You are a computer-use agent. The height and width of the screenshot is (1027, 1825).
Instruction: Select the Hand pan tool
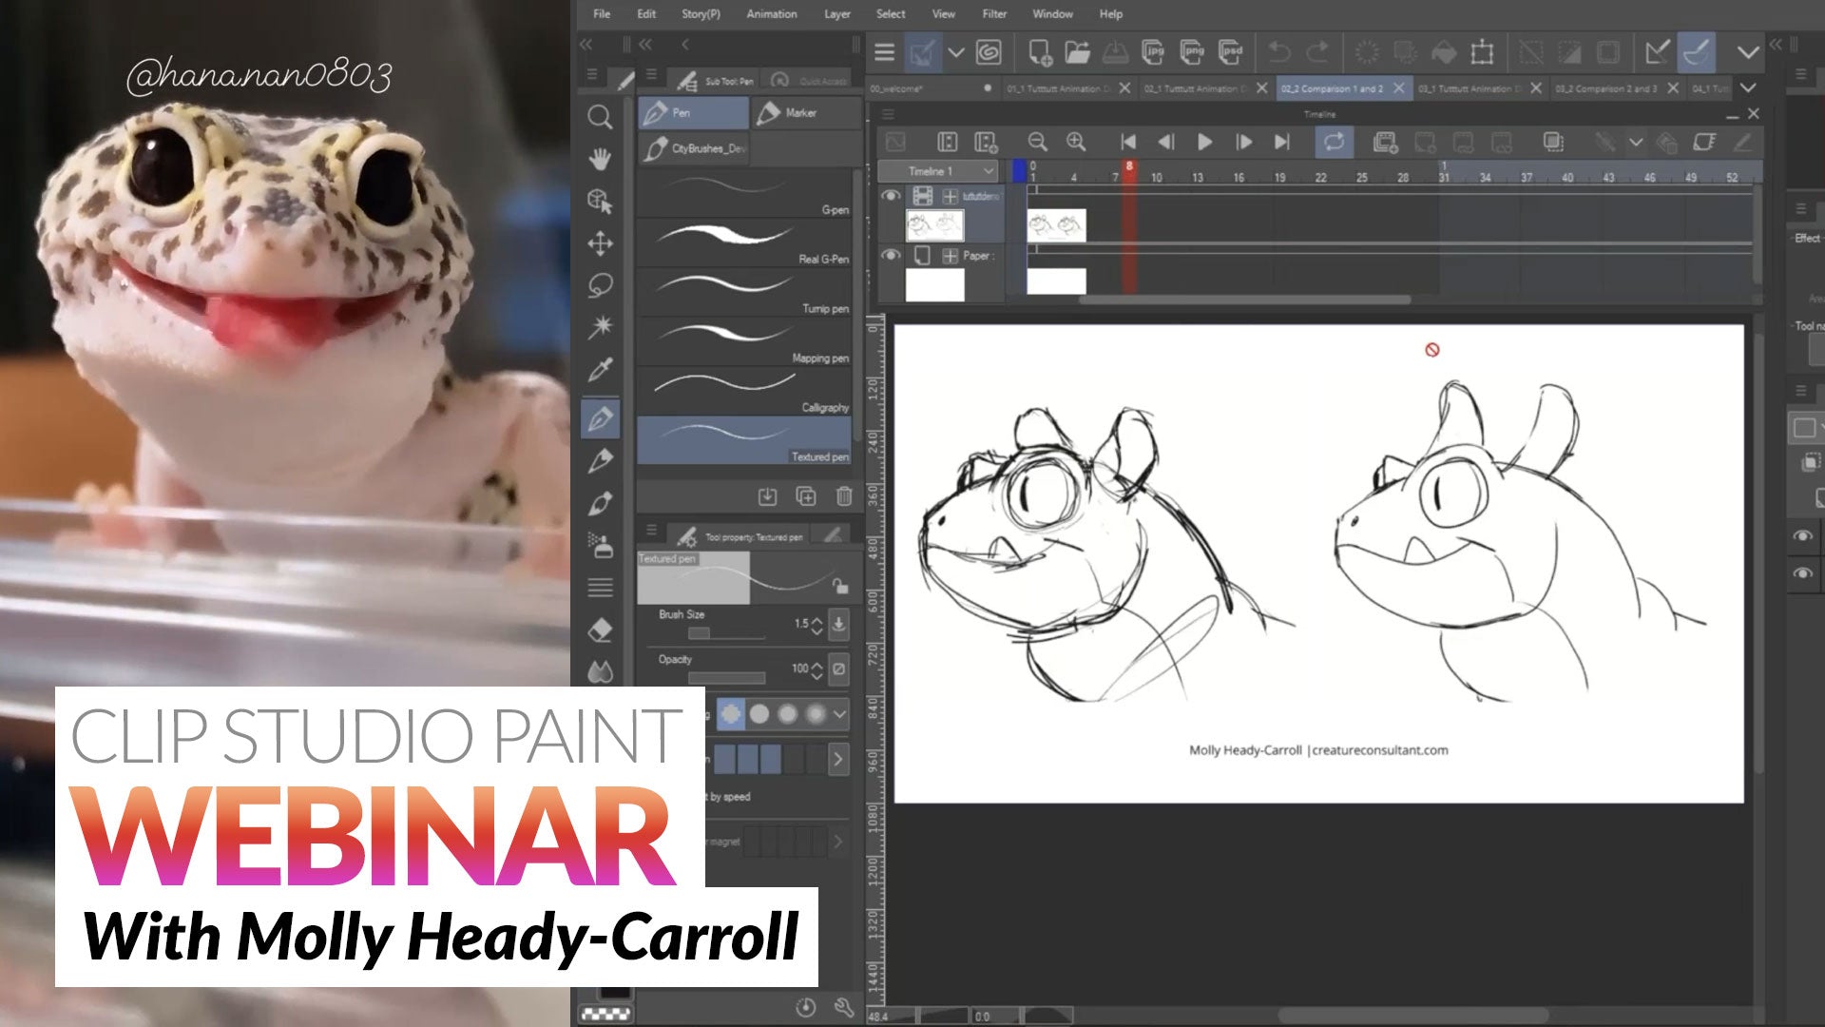click(x=600, y=159)
